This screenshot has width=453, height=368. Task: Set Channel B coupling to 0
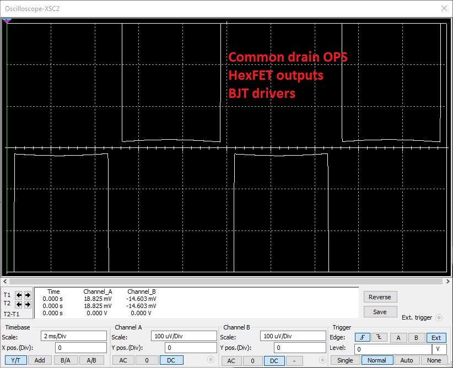tap(252, 361)
